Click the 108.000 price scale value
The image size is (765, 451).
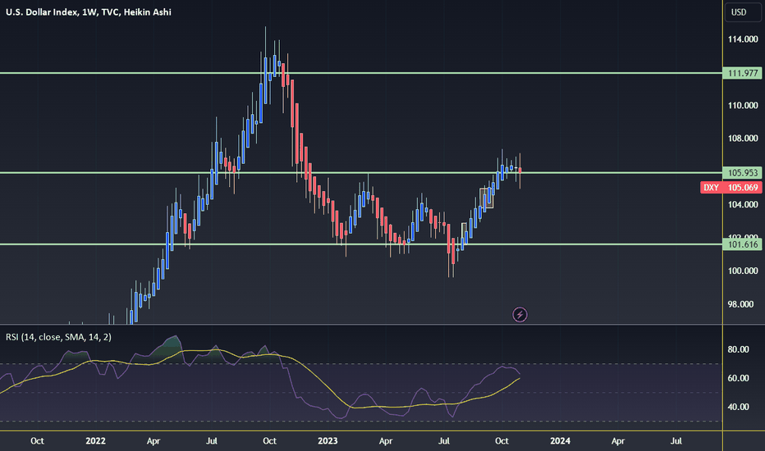point(743,139)
